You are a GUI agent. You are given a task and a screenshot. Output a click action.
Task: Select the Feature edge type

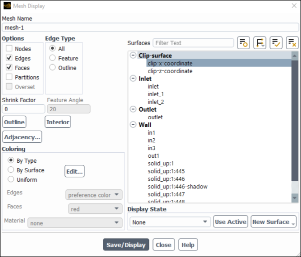click(x=52, y=58)
